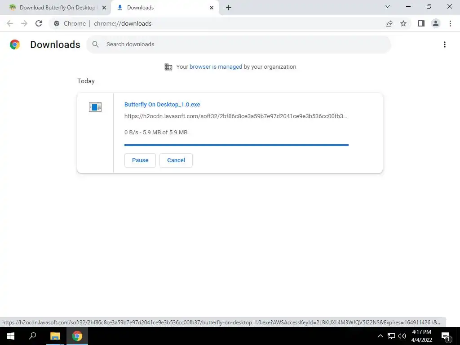The width and height of the screenshot is (460, 345).
Task: Click the managed organization building icon
Action: pyautogui.click(x=168, y=67)
